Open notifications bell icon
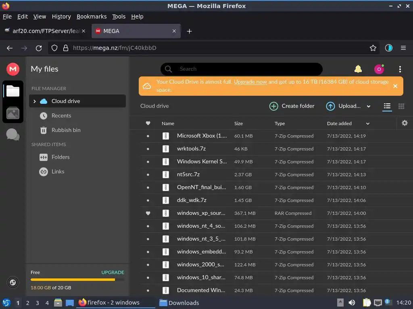413x309 pixels. pos(358,69)
